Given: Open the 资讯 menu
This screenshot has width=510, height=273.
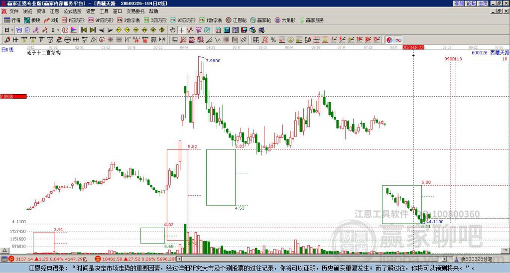Looking at the screenshot, I should 41,11.
